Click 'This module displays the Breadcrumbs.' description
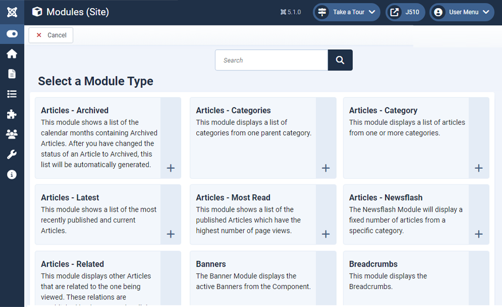This screenshot has width=502, height=307. [388, 281]
